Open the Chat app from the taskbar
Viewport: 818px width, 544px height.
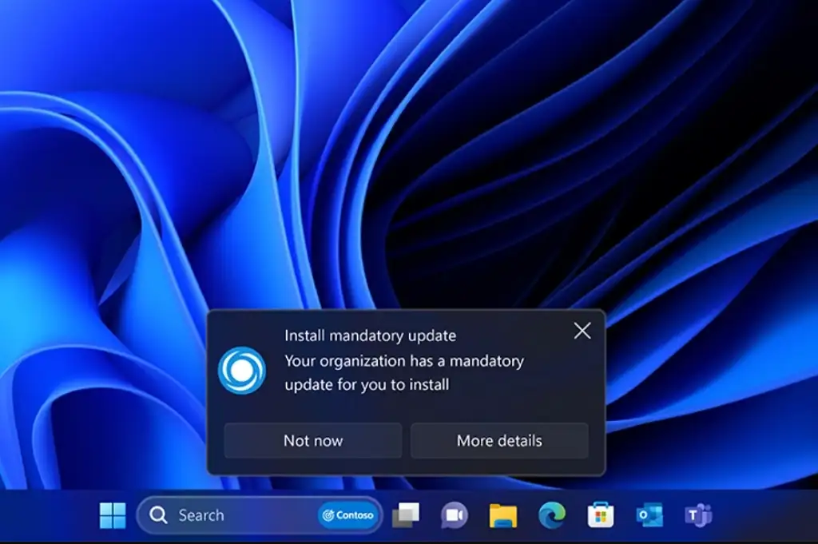click(x=454, y=515)
